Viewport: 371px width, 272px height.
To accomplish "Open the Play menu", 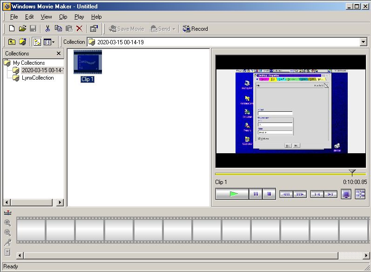I will point(79,17).
